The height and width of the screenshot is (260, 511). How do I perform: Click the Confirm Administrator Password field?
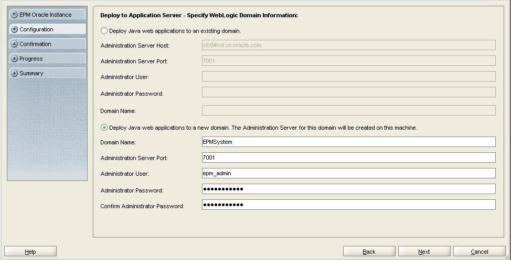tap(349, 205)
